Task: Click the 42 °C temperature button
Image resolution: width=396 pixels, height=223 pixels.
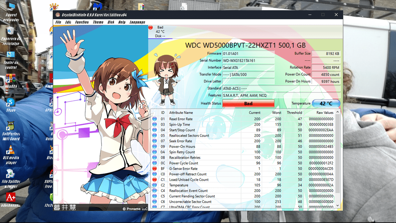Action: tap(326, 103)
